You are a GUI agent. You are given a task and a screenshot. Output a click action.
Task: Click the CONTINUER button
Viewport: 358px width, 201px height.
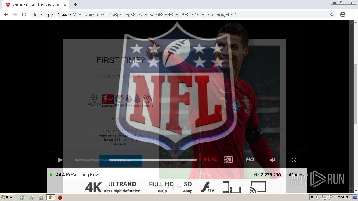point(121,161)
